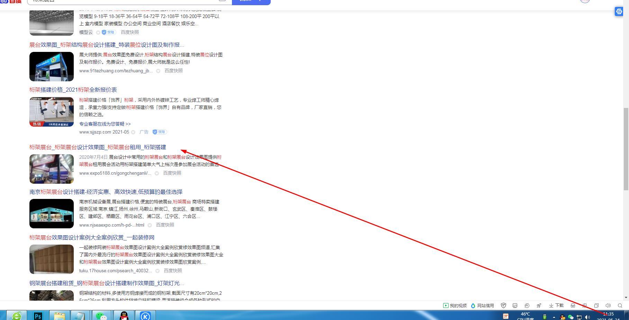Viewport: 629px width, 320px height.
Task: Launch Photoshop from the taskbar
Action: tap(38, 316)
